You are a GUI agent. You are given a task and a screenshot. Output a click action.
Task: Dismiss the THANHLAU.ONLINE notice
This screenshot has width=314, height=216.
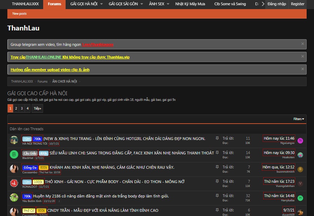tap(302, 56)
